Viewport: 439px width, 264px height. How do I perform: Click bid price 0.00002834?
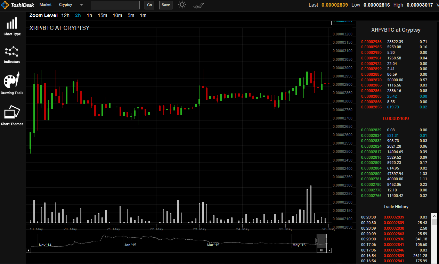[x=371, y=135]
